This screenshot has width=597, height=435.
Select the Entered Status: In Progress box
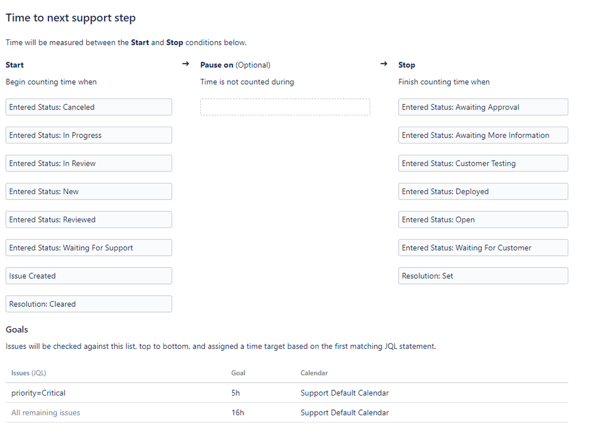[x=88, y=136]
